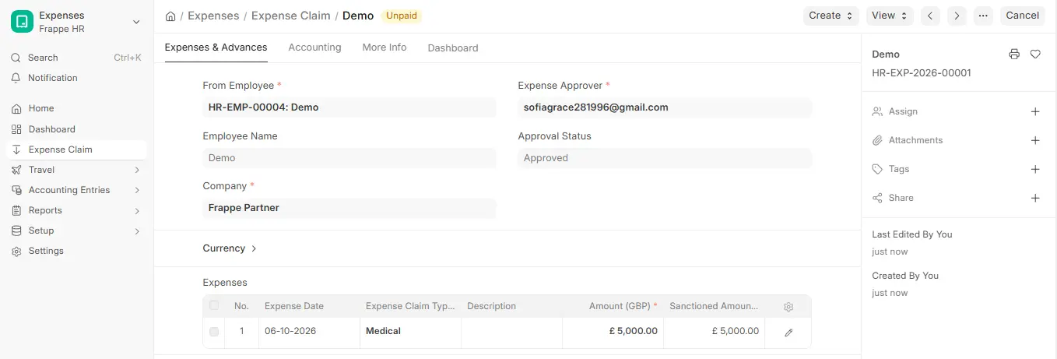
Task: Click the Assign people icon label
Action: 877,112
